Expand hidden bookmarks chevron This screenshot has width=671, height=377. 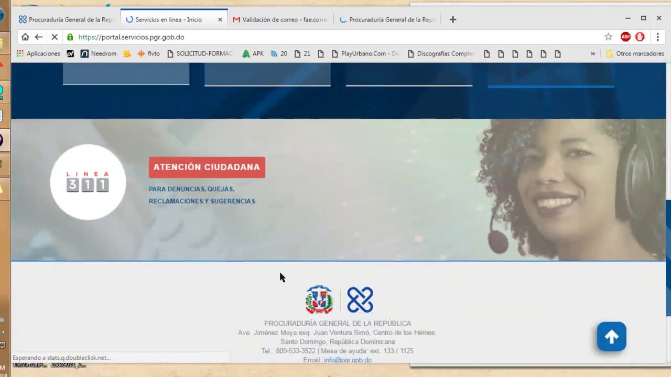593,53
